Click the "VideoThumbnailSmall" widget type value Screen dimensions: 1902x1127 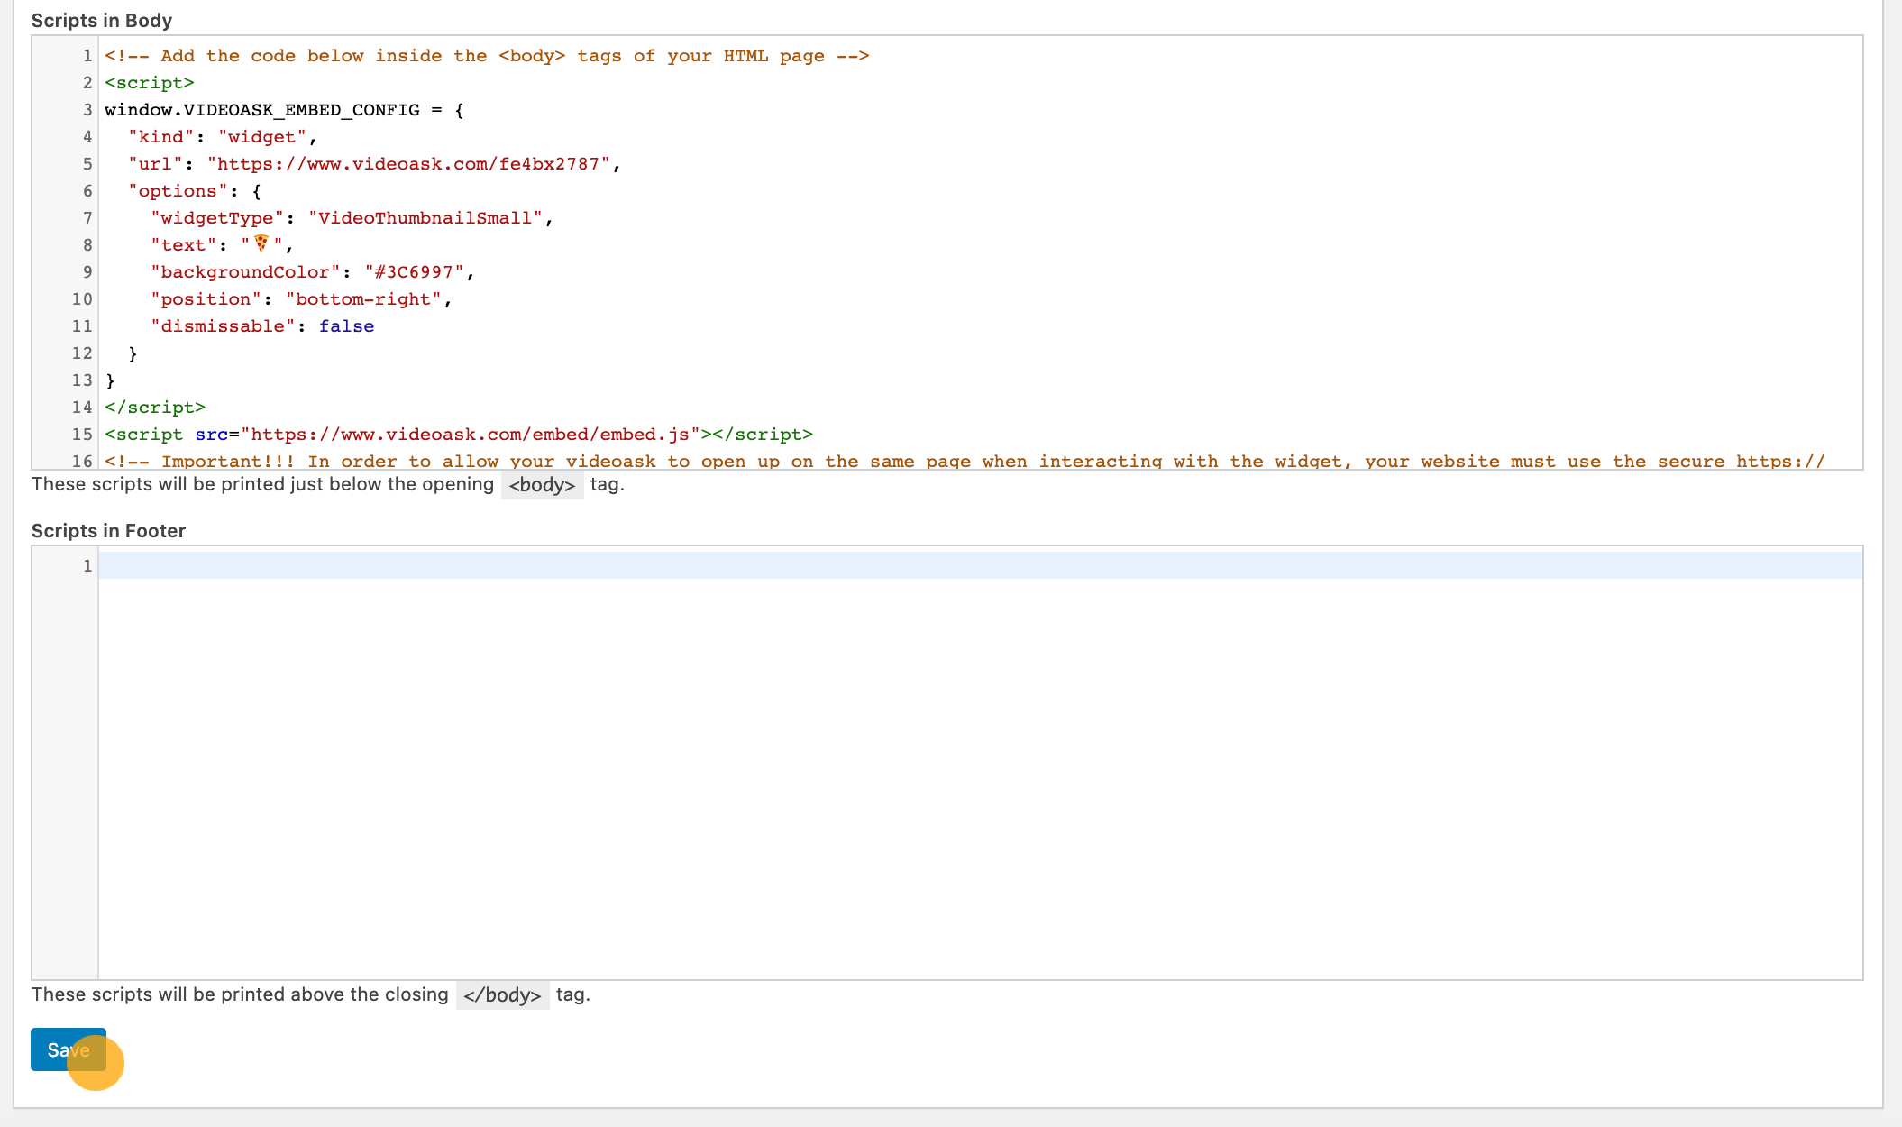click(x=425, y=218)
